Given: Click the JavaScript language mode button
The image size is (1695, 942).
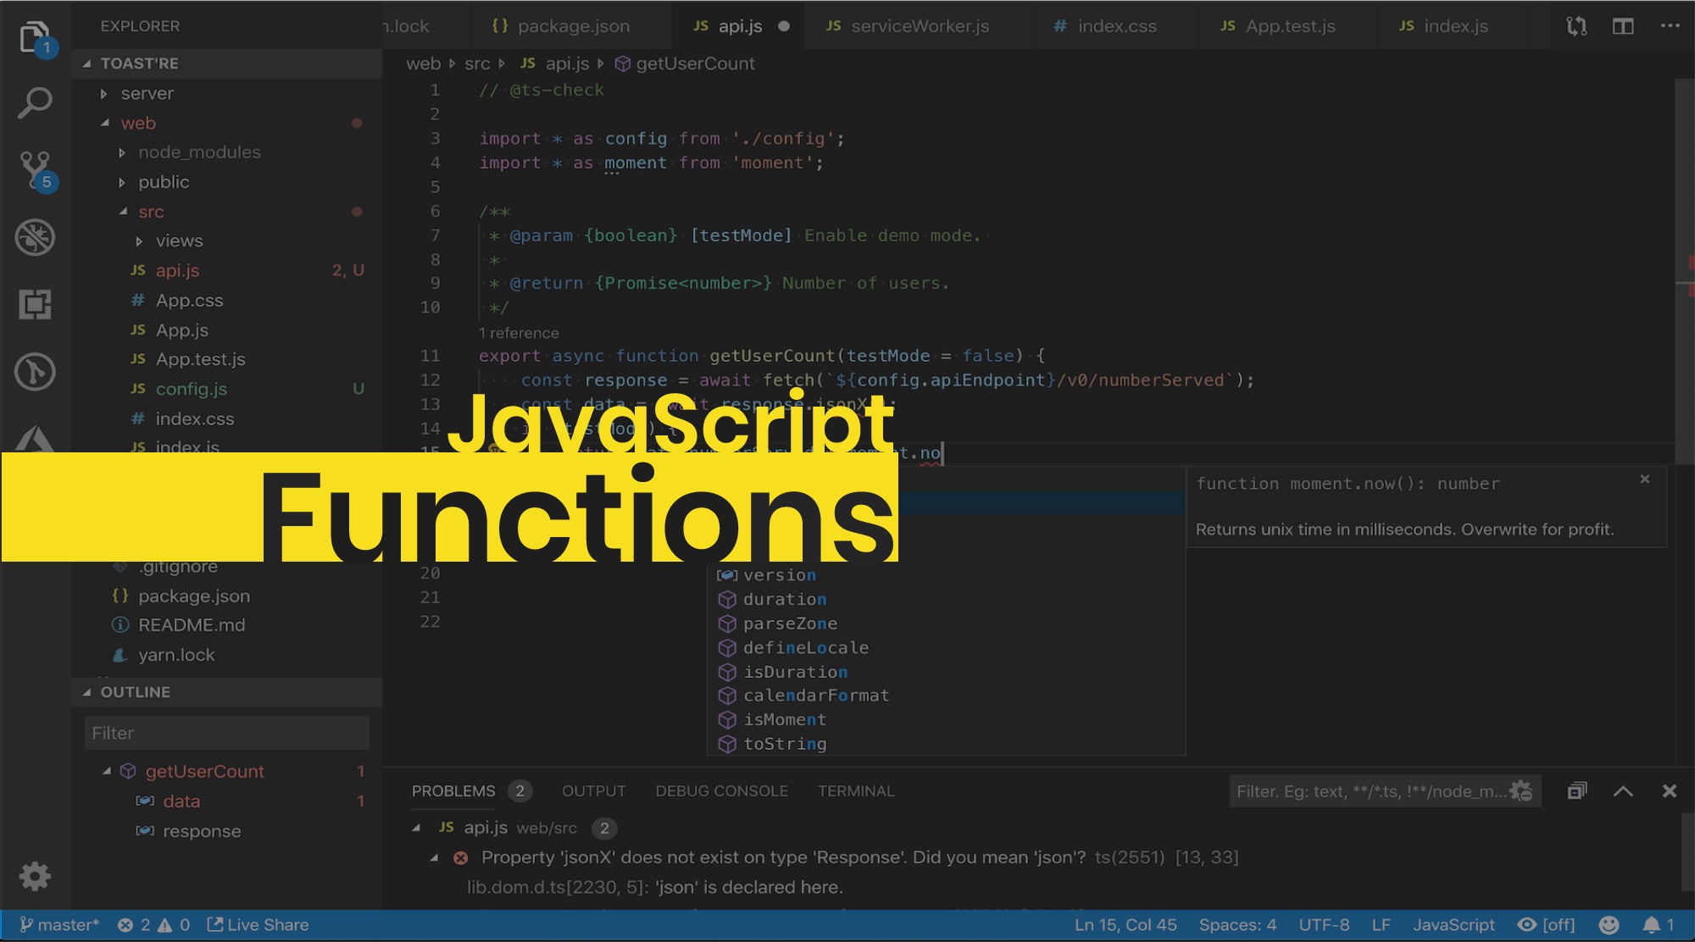Looking at the screenshot, I should coord(1453,925).
